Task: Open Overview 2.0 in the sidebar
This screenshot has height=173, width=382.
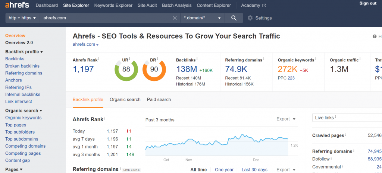Action: point(19,42)
